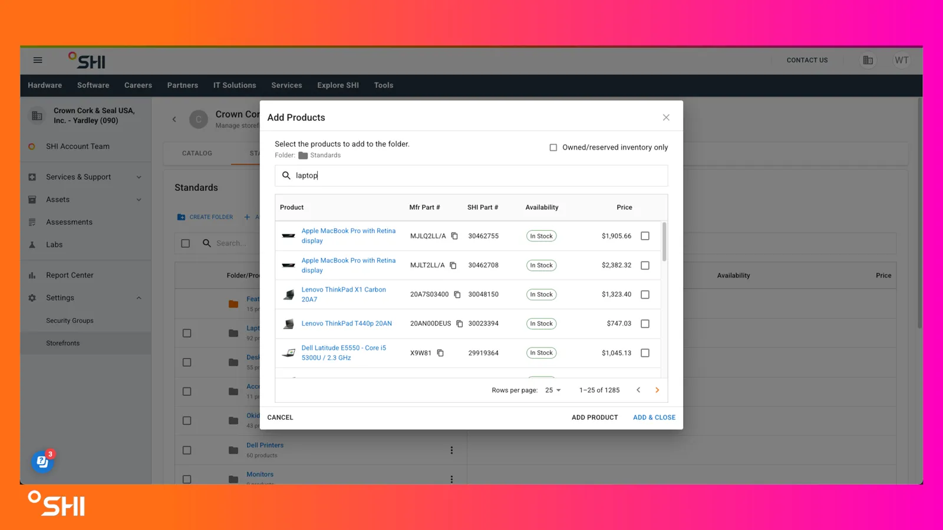Click the Lenovo ThinkPad X1 Carbon thumbnail
This screenshot has height=530, width=943.
click(289, 294)
